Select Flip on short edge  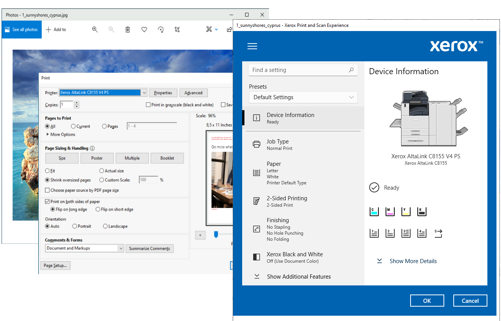(x=98, y=209)
